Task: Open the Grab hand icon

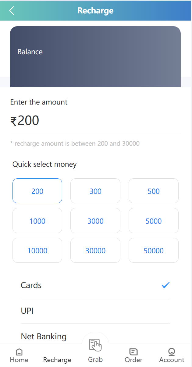Action: point(95,345)
